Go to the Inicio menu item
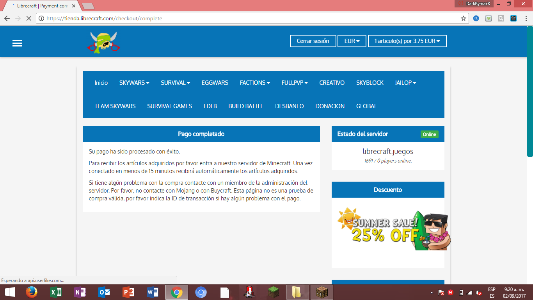This screenshot has height=300, width=533. tap(101, 83)
